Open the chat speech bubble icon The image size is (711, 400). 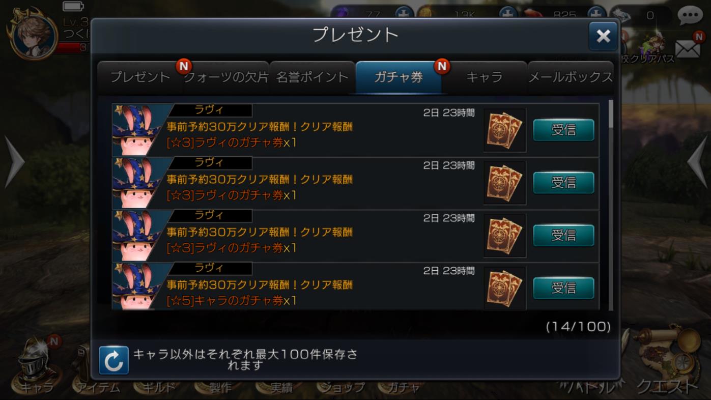tap(690, 16)
